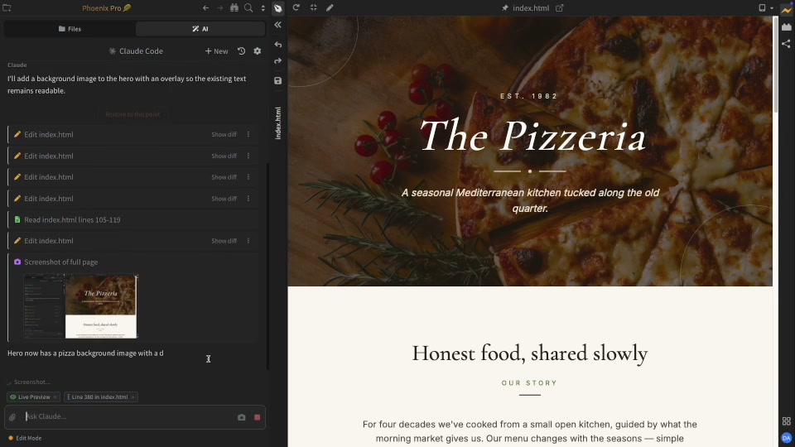
Task: Open the new project folder icon
Action: [7, 8]
